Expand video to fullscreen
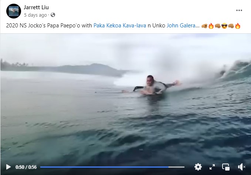The width and height of the screenshot is (251, 175). coord(212,167)
